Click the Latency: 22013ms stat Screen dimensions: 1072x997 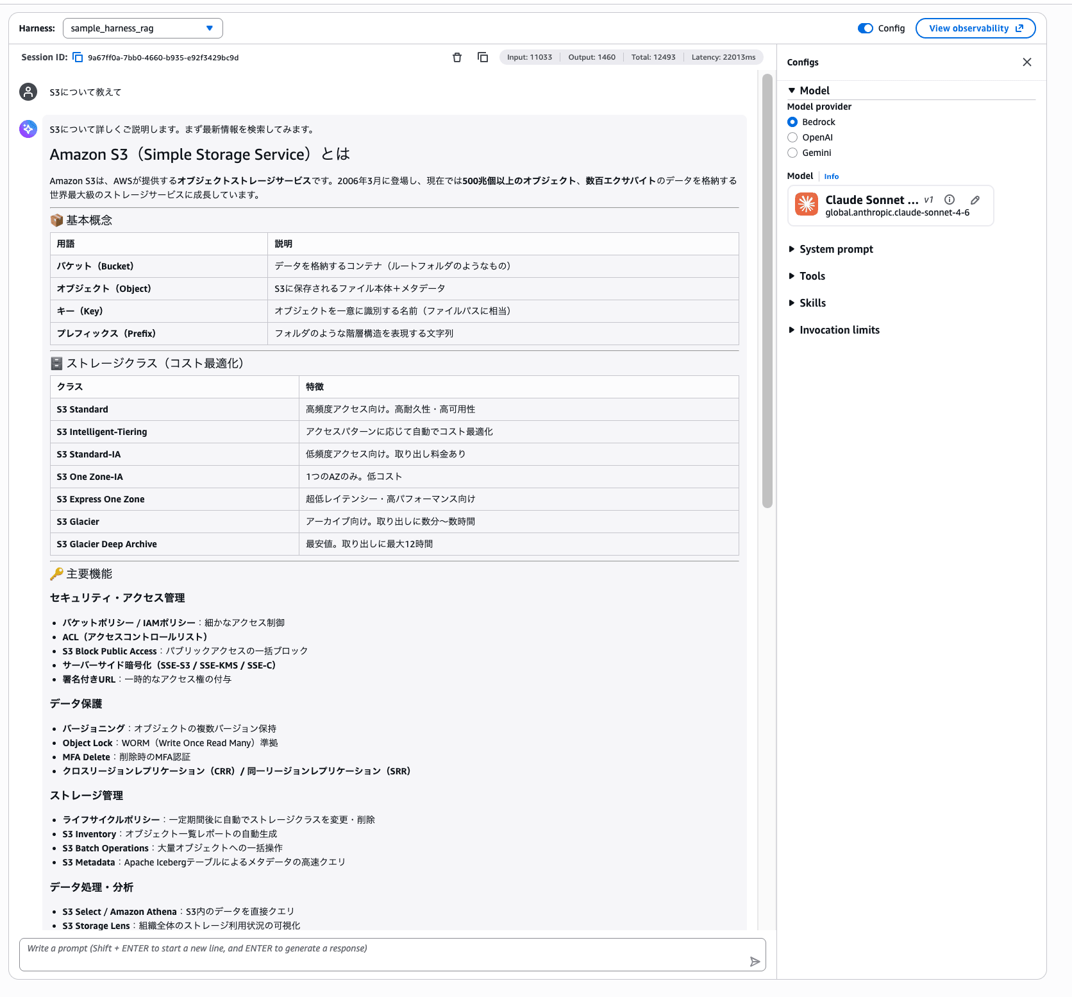point(723,57)
